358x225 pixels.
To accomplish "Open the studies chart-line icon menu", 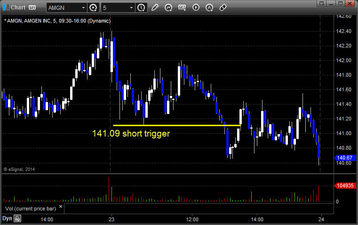I will (x=168, y=8).
